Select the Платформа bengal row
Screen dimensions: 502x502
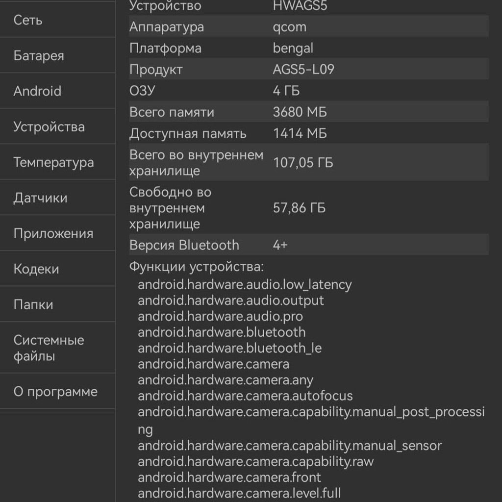(309, 48)
